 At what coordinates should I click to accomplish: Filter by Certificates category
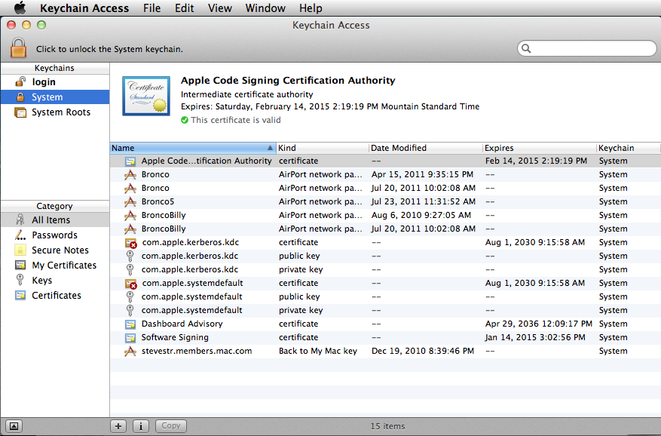pyautogui.click(x=55, y=296)
